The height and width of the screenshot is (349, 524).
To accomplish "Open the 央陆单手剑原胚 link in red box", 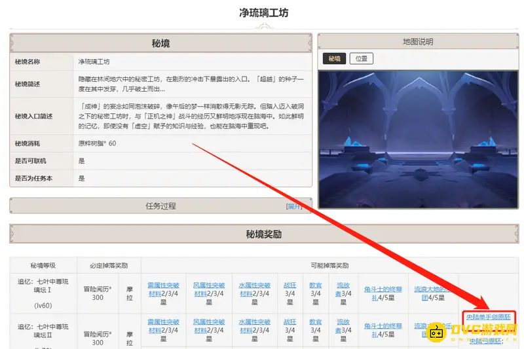I will [488, 316].
